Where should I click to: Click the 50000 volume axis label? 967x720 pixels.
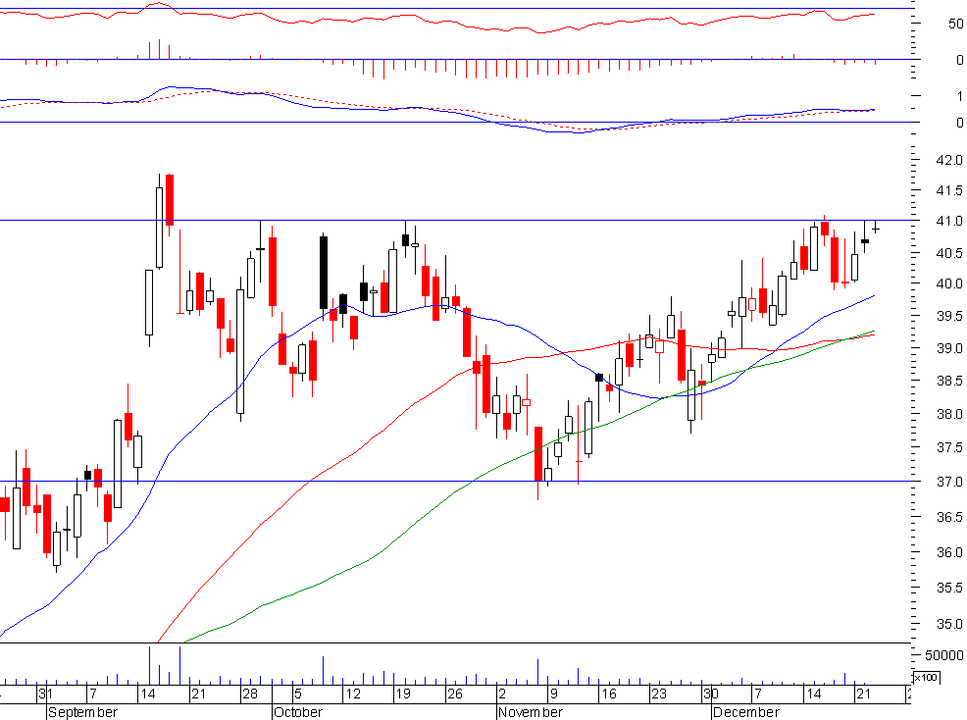[x=943, y=655]
